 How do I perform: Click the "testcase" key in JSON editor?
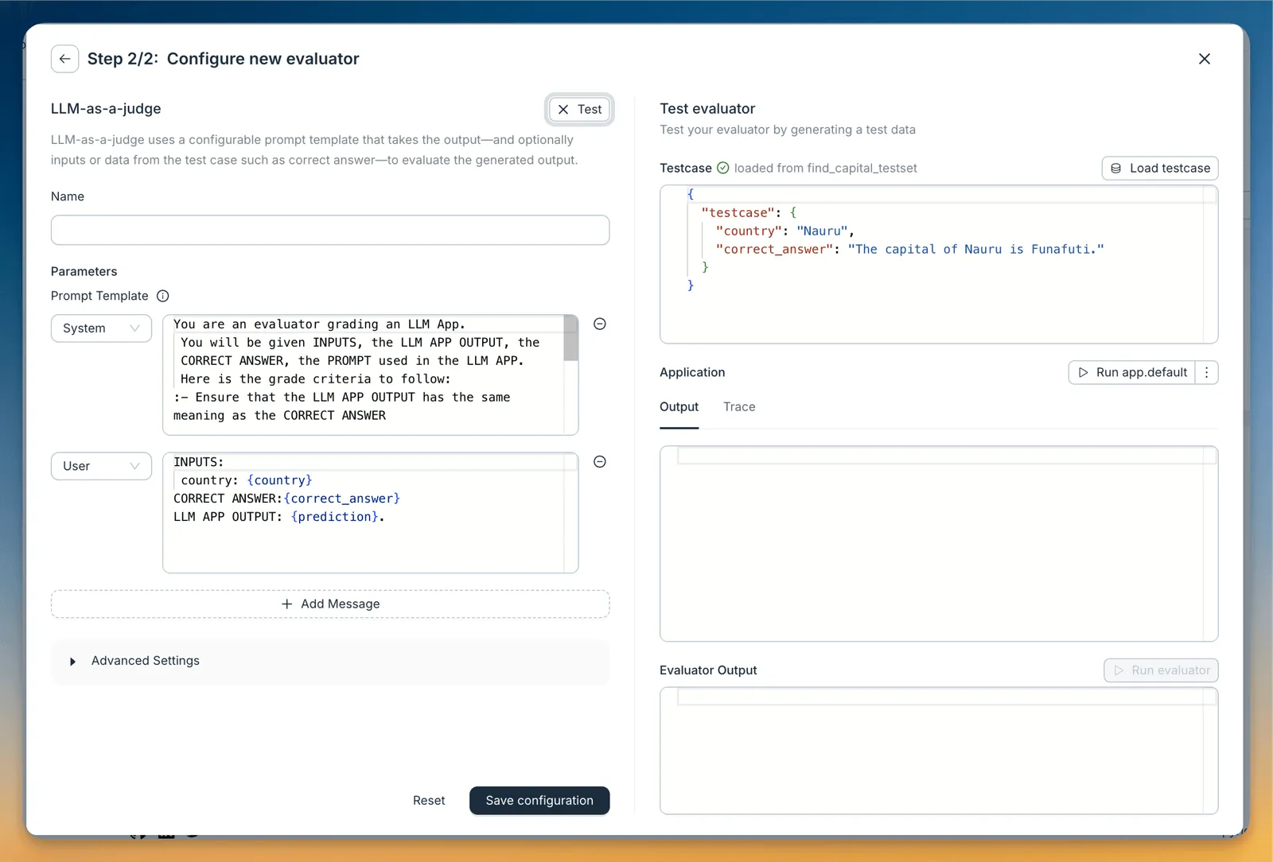click(738, 213)
